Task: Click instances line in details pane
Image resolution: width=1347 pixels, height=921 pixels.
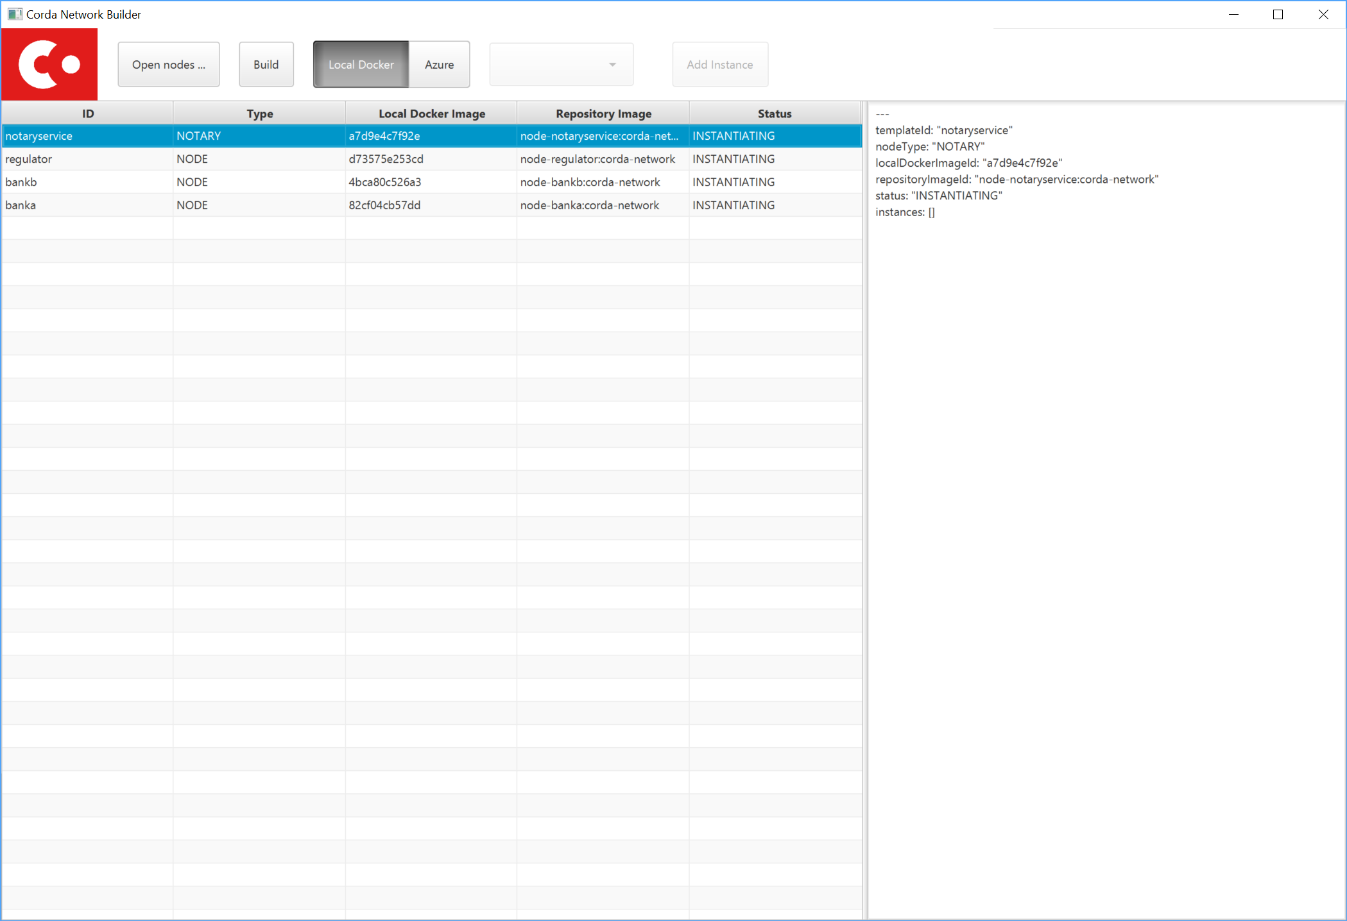Action: [905, 212]
